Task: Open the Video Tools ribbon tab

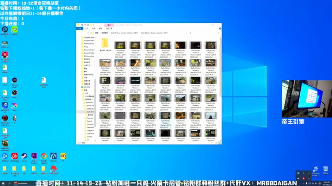Action: [x=109, y=29]
